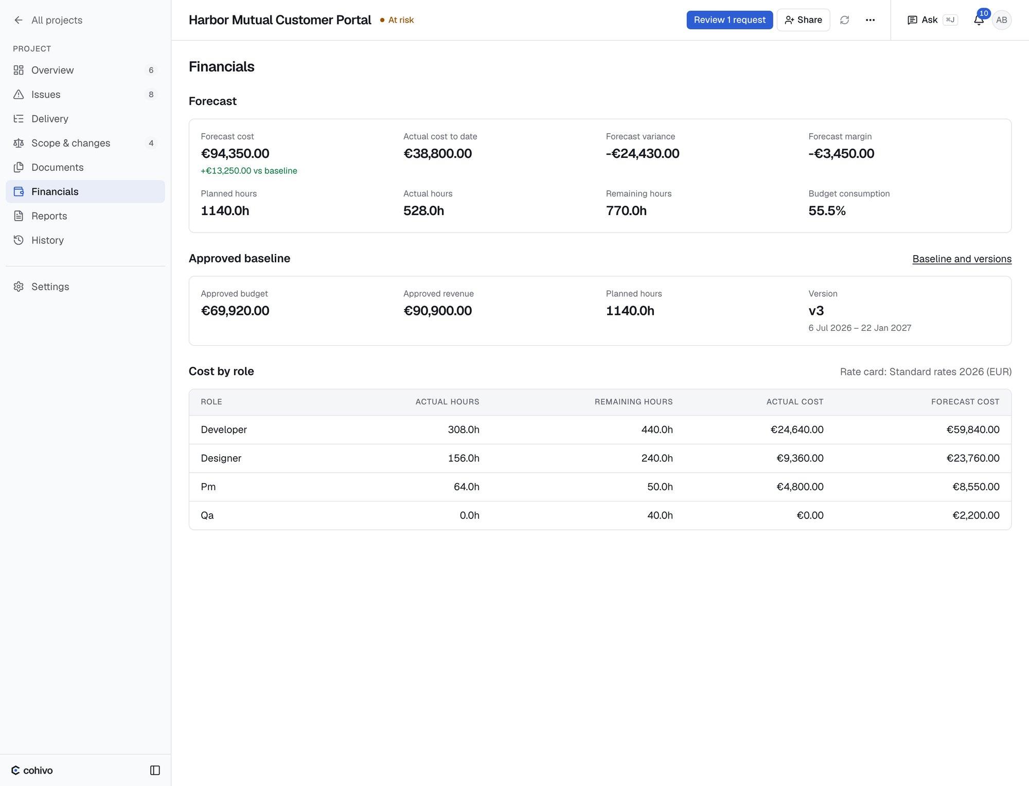Viewport: 1029px width, 786px height.
Task: Select the Pm role row
Action: point(600,487)
